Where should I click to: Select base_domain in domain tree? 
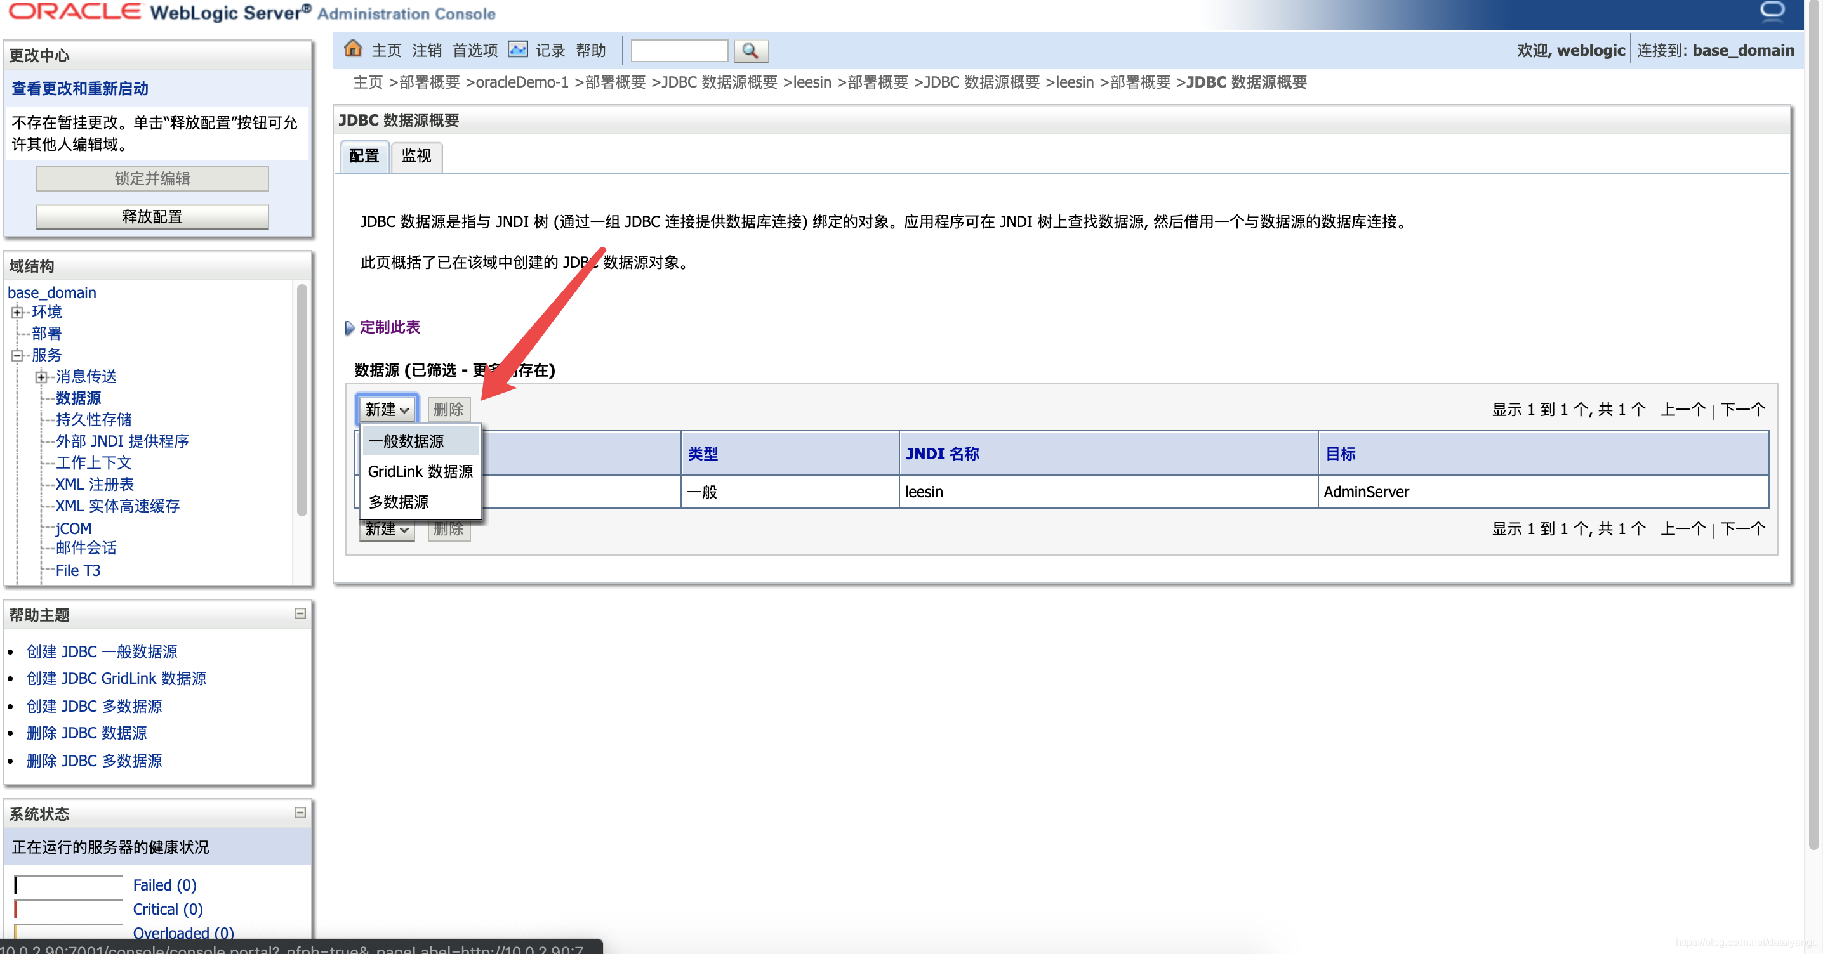[x=51, y=293]
